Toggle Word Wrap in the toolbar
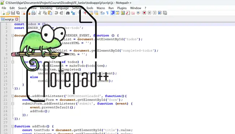The image size is (235, 134). click(x=102, y=13)
